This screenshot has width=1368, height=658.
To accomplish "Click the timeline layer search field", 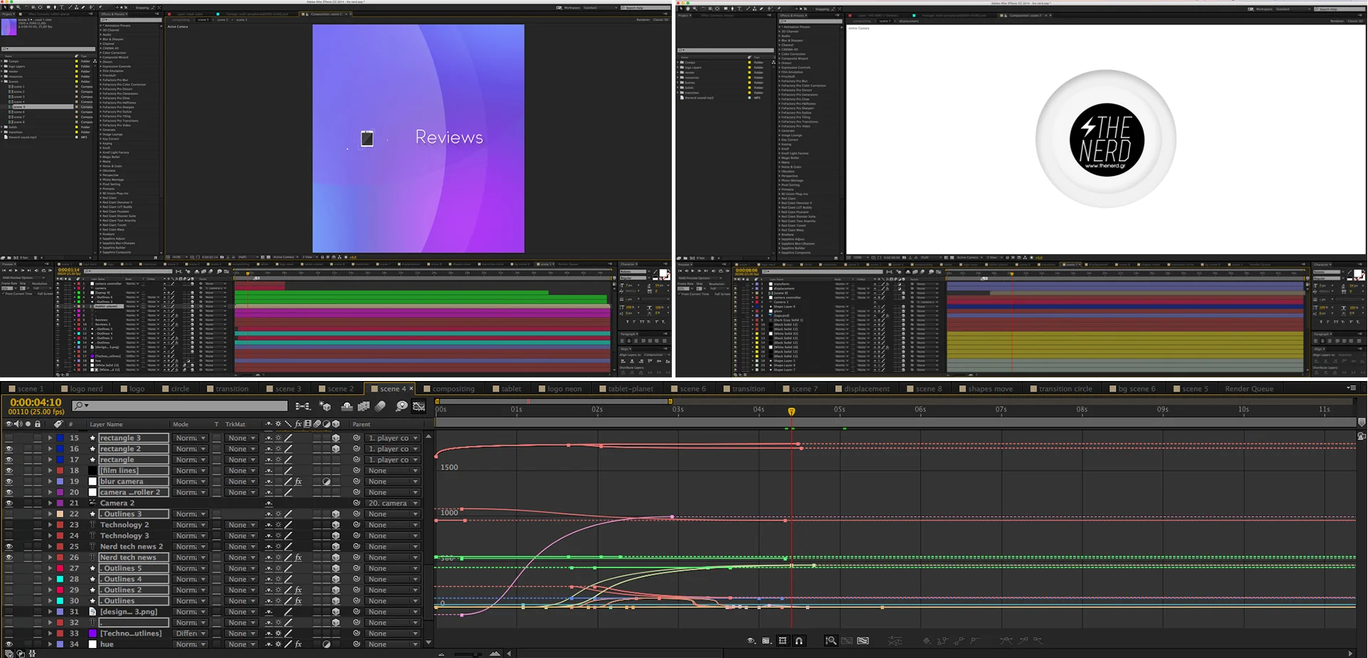I will click(180, 406).
